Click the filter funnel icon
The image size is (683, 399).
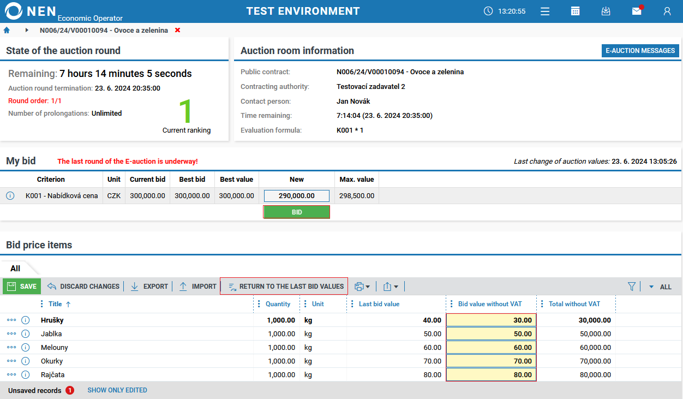pyautogui.click(x=632, y=286)
